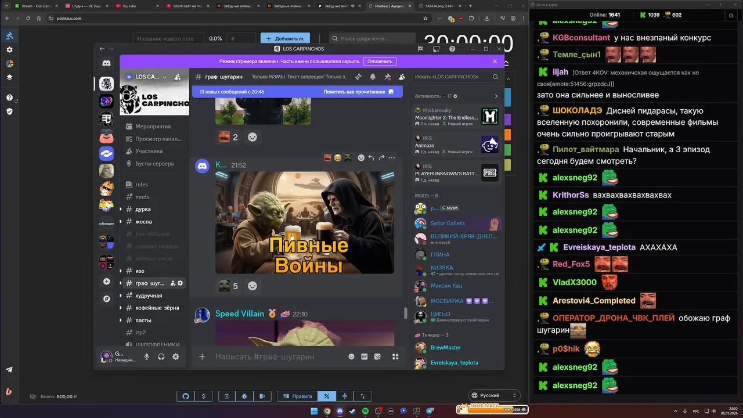Mark as read via Пометить как прочитанное
This screenshot has width=743, height=418.
pyautogui.click(x=359, y=92)
